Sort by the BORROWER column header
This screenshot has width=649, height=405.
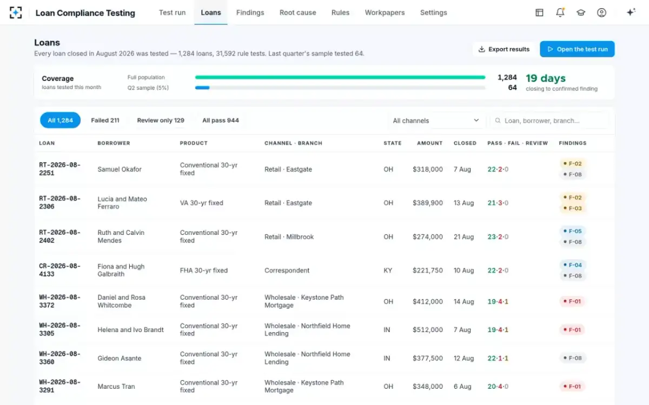coord(114,143)
